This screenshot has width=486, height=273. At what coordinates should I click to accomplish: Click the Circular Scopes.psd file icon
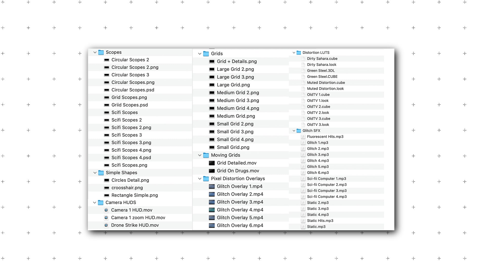[107, 90]
